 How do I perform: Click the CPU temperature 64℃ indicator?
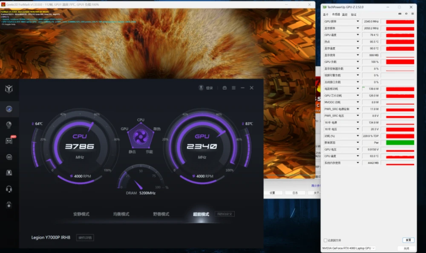coord(37,124)
